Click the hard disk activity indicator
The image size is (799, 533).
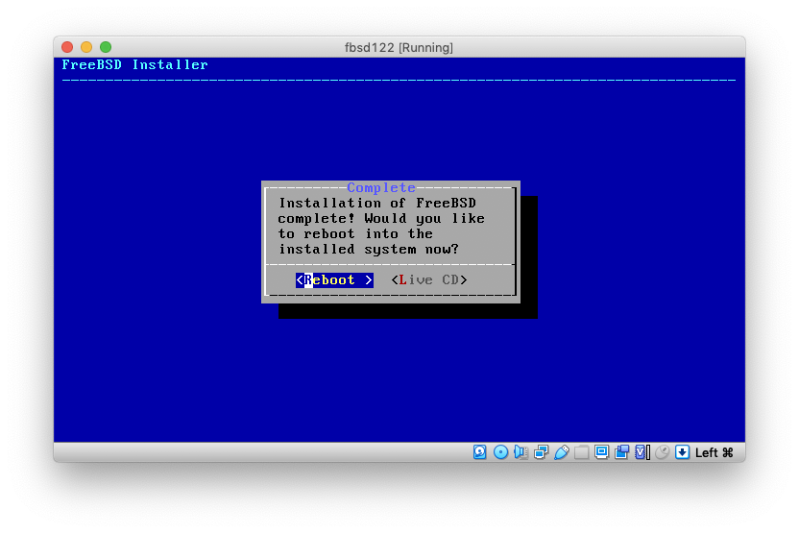click(480, 452)
